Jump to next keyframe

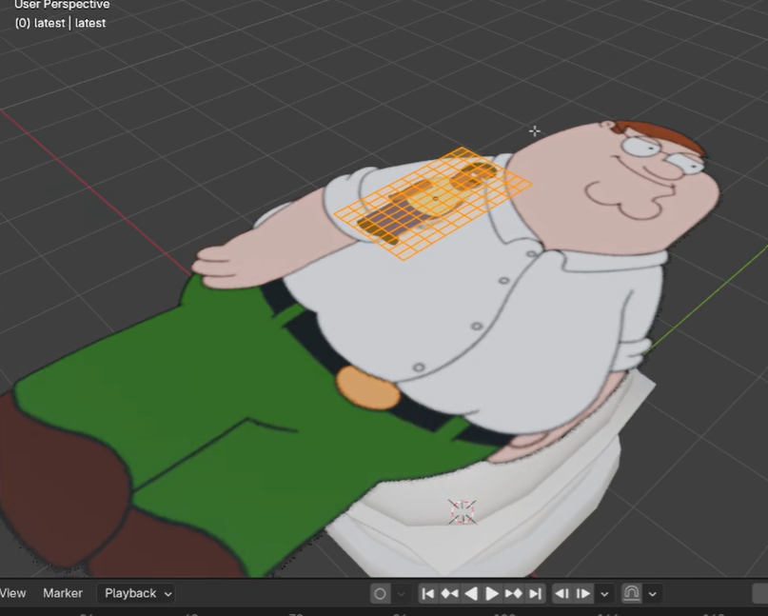click(513, 594)
